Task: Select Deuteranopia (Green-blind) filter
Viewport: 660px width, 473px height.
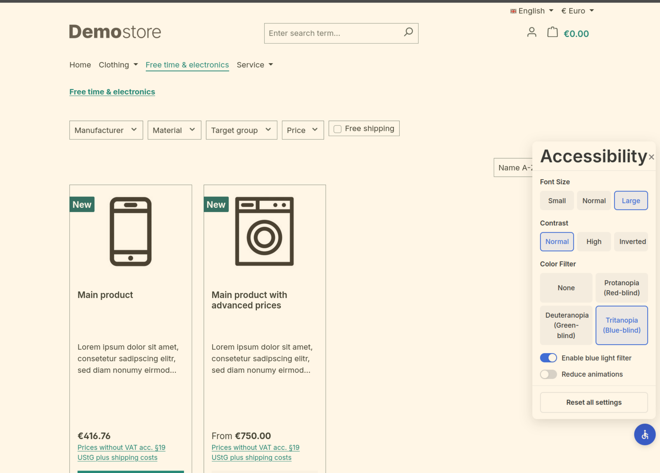Action: tap(566, 325)
